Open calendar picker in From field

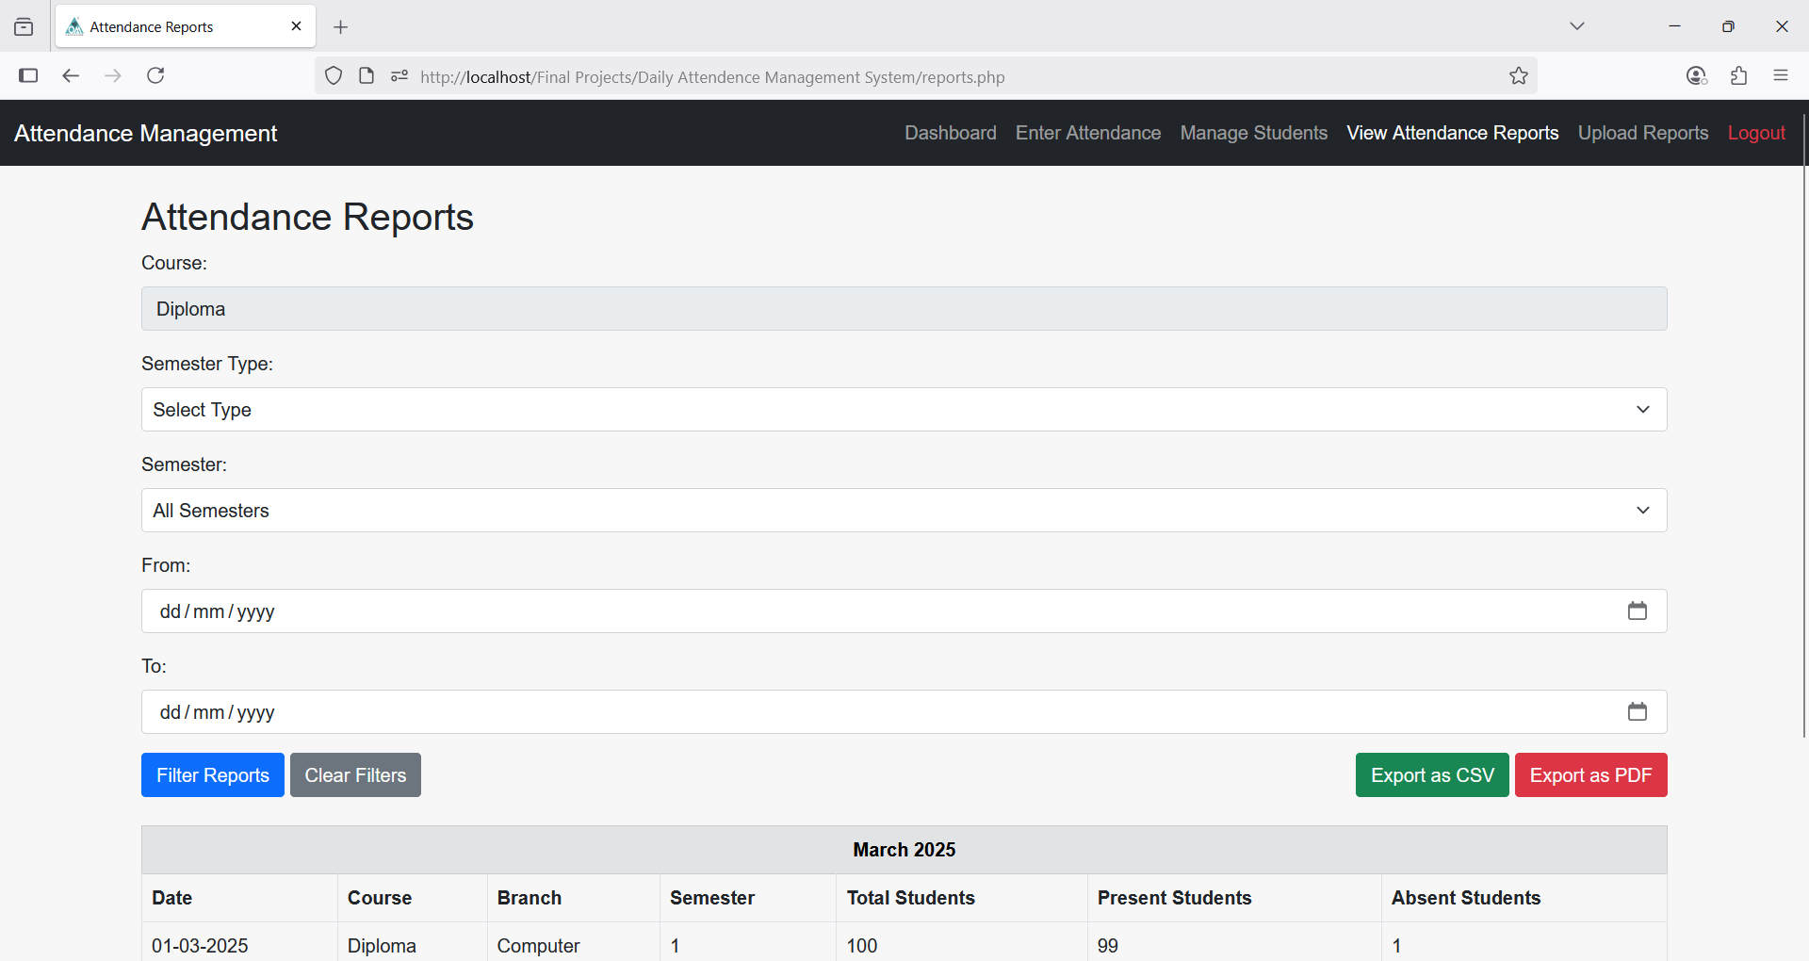(x=1637, y=611)
